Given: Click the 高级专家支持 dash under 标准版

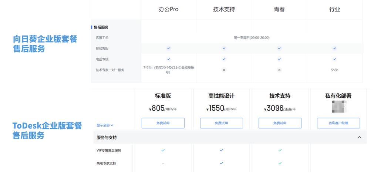Looking at the screenshot, I should point(163,163).
